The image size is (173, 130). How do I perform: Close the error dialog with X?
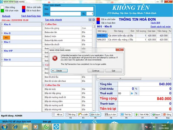click(x=120, y=49)
